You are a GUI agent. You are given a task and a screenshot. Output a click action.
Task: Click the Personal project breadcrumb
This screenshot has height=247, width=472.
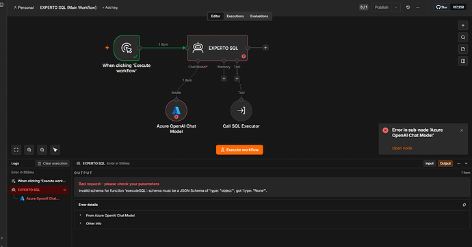point(24,8)
